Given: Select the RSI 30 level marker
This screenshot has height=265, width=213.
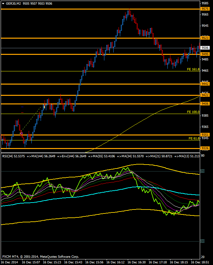Looking at the screenshot, I should 202,241.
